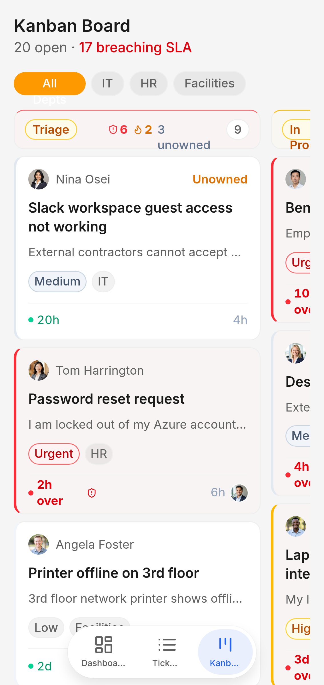
Task: Open the Dashboard navigation icon
Action: pyautogui.click(x=103, y=645)
